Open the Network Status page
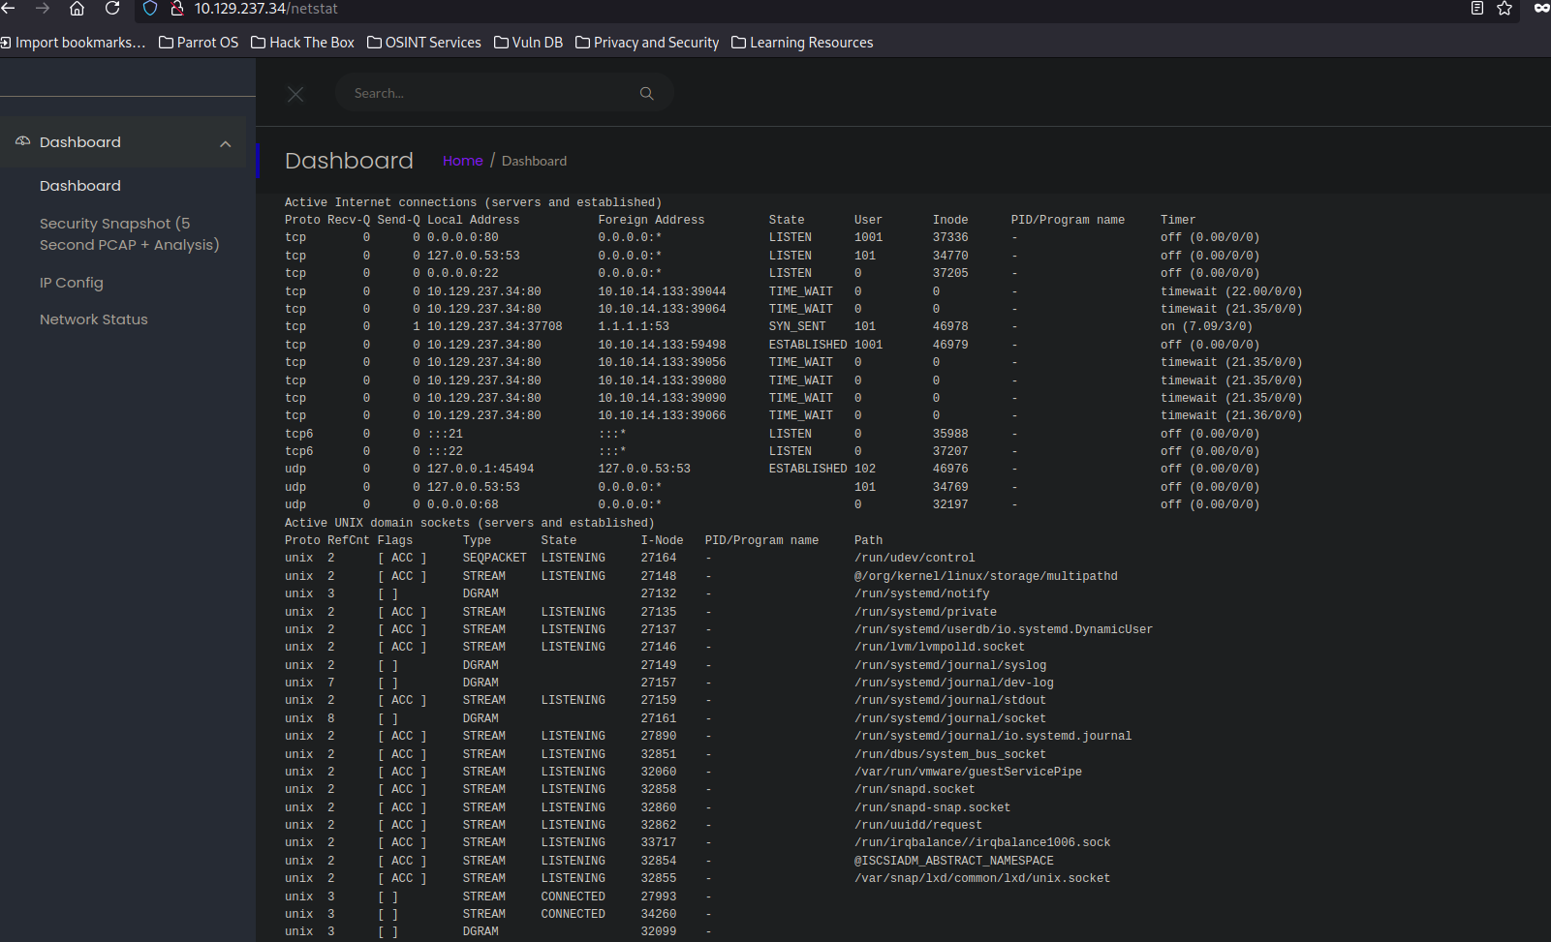This screenshot has width=1551, height=942. click(94, 319)
